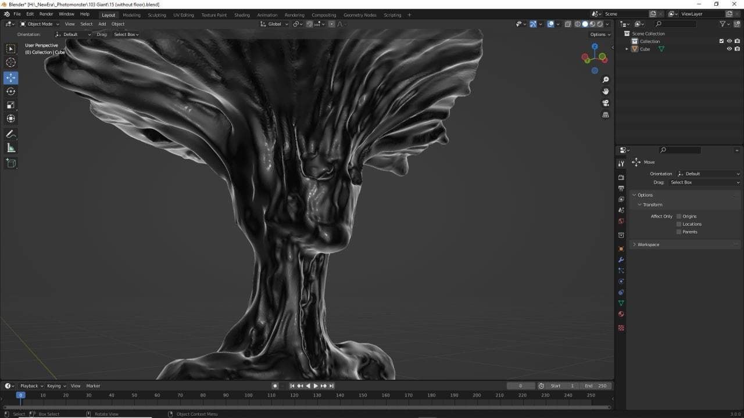Open the Scene properties tab
The width and height of the screenshot is (744, 418).
coord(621,210)
